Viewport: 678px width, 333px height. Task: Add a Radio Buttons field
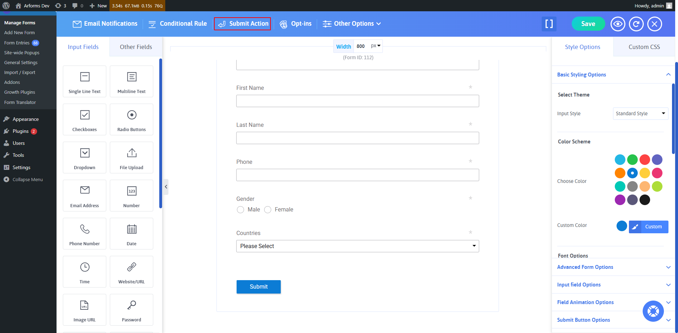pos(131,119)
